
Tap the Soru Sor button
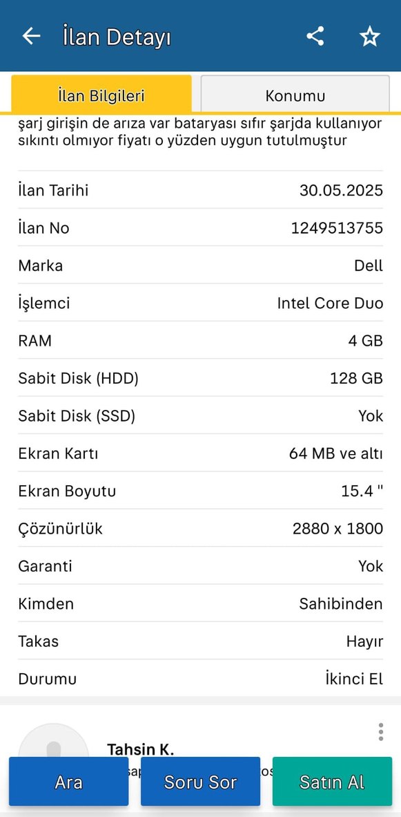(200, 781)
